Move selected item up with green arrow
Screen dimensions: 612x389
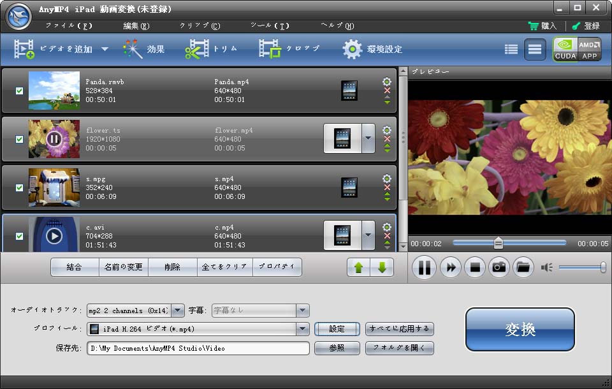point(359,267)
